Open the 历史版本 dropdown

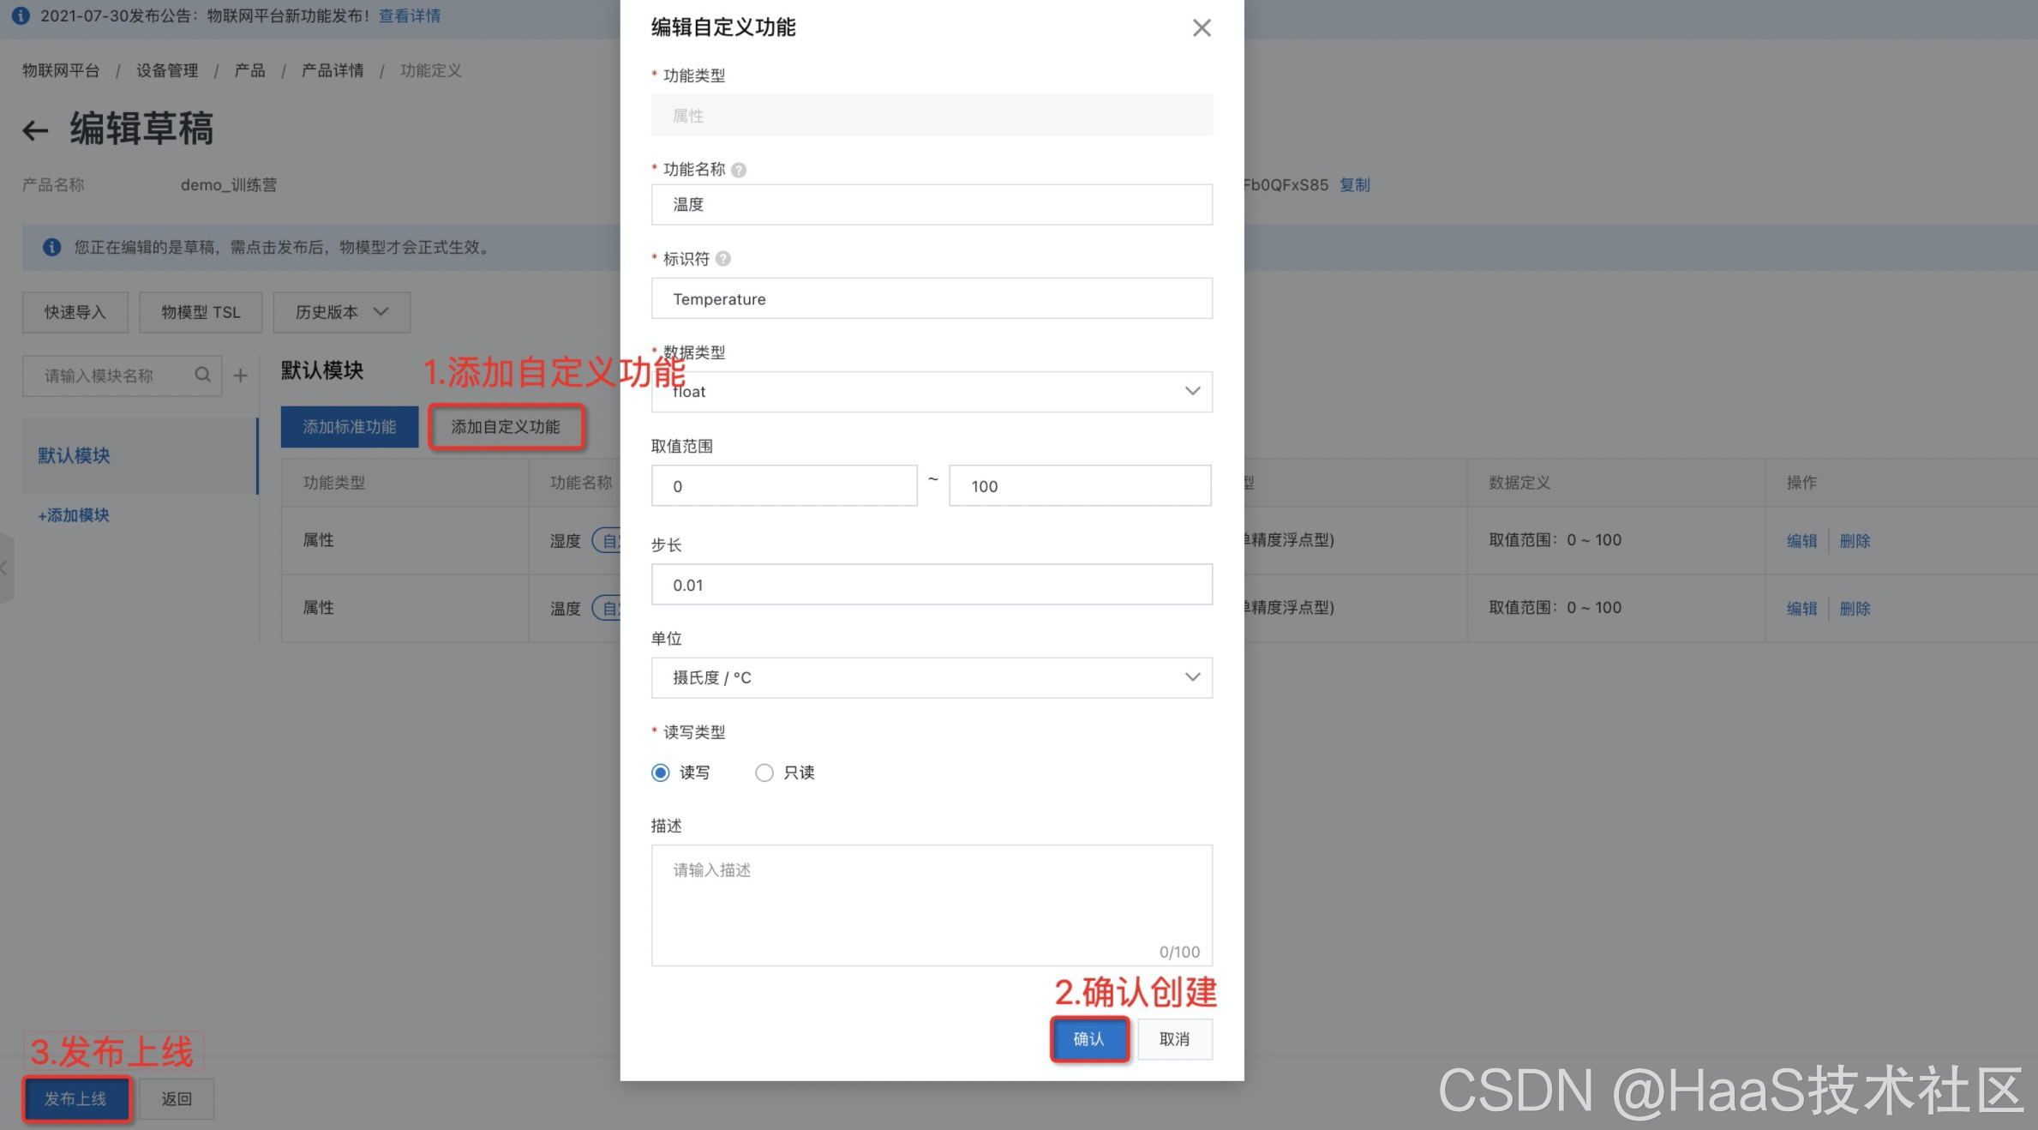[x=342, y=312]
